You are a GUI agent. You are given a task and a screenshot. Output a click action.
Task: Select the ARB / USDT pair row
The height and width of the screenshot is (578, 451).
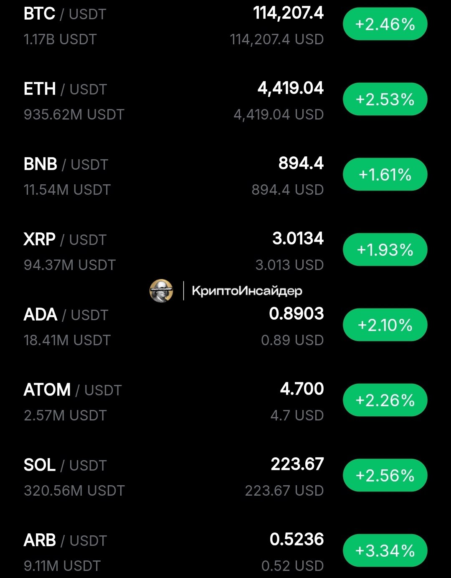pyautogui.click(x=225, y=551)
